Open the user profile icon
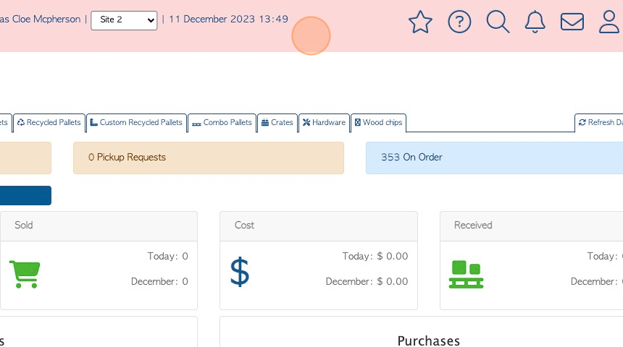 pos(609,22)
